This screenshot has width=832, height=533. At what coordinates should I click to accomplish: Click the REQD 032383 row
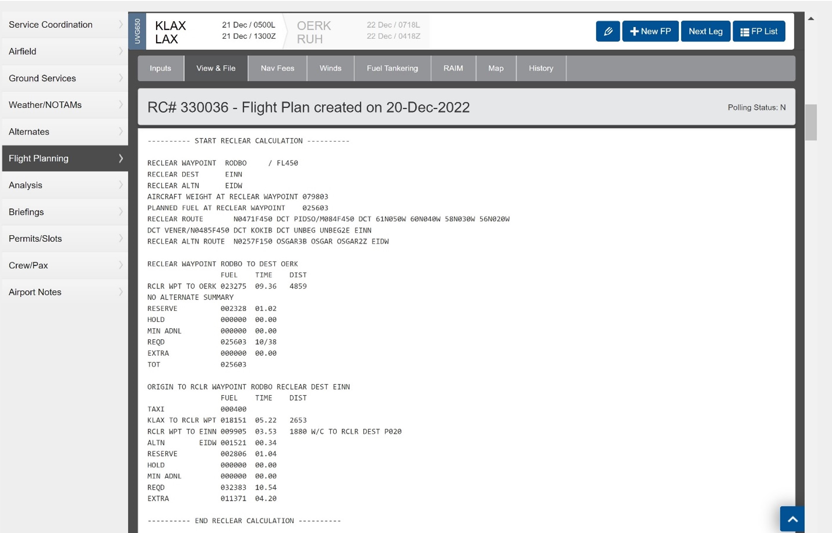212,487
